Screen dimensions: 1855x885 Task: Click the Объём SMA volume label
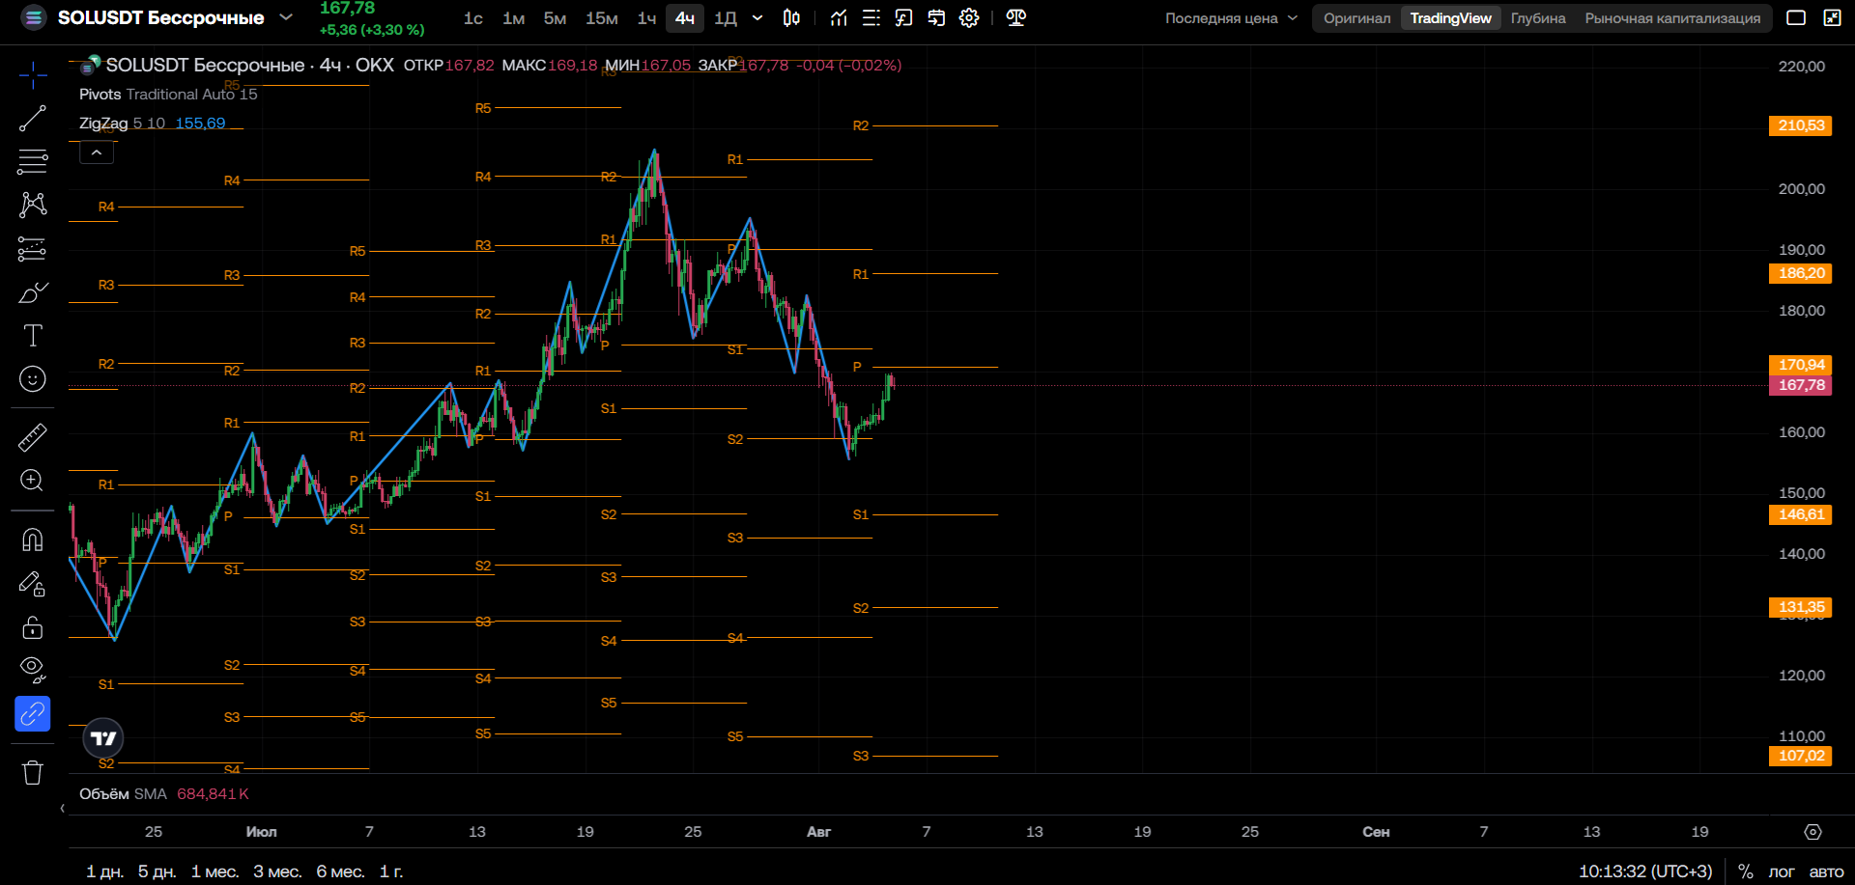[x=123, y=794]
